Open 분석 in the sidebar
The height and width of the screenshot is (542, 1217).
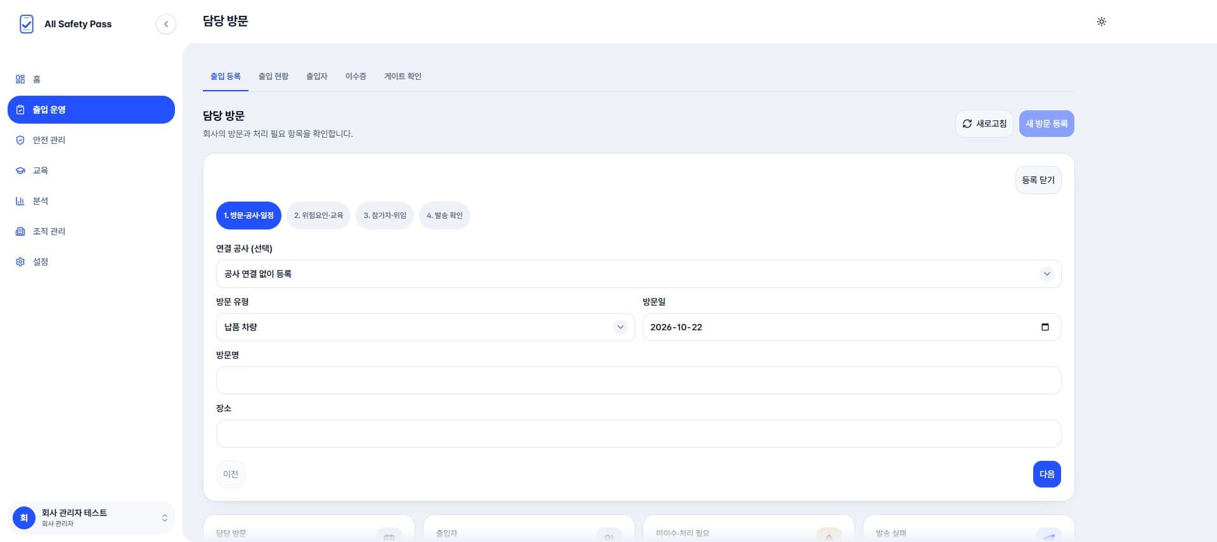pos(91,201)
